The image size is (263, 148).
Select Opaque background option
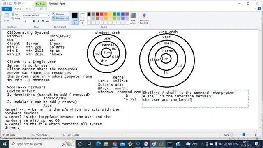58,14
